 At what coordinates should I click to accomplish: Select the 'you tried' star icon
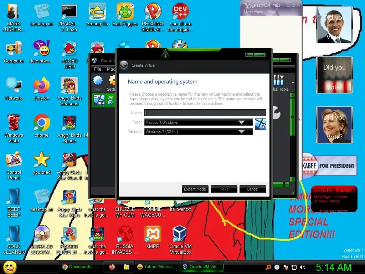(x=41, y=163)
